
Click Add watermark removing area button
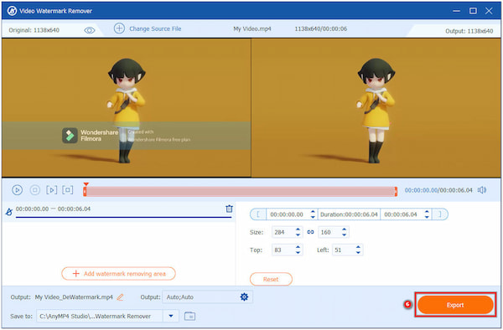pyautogui.click(x=119, y=274)
